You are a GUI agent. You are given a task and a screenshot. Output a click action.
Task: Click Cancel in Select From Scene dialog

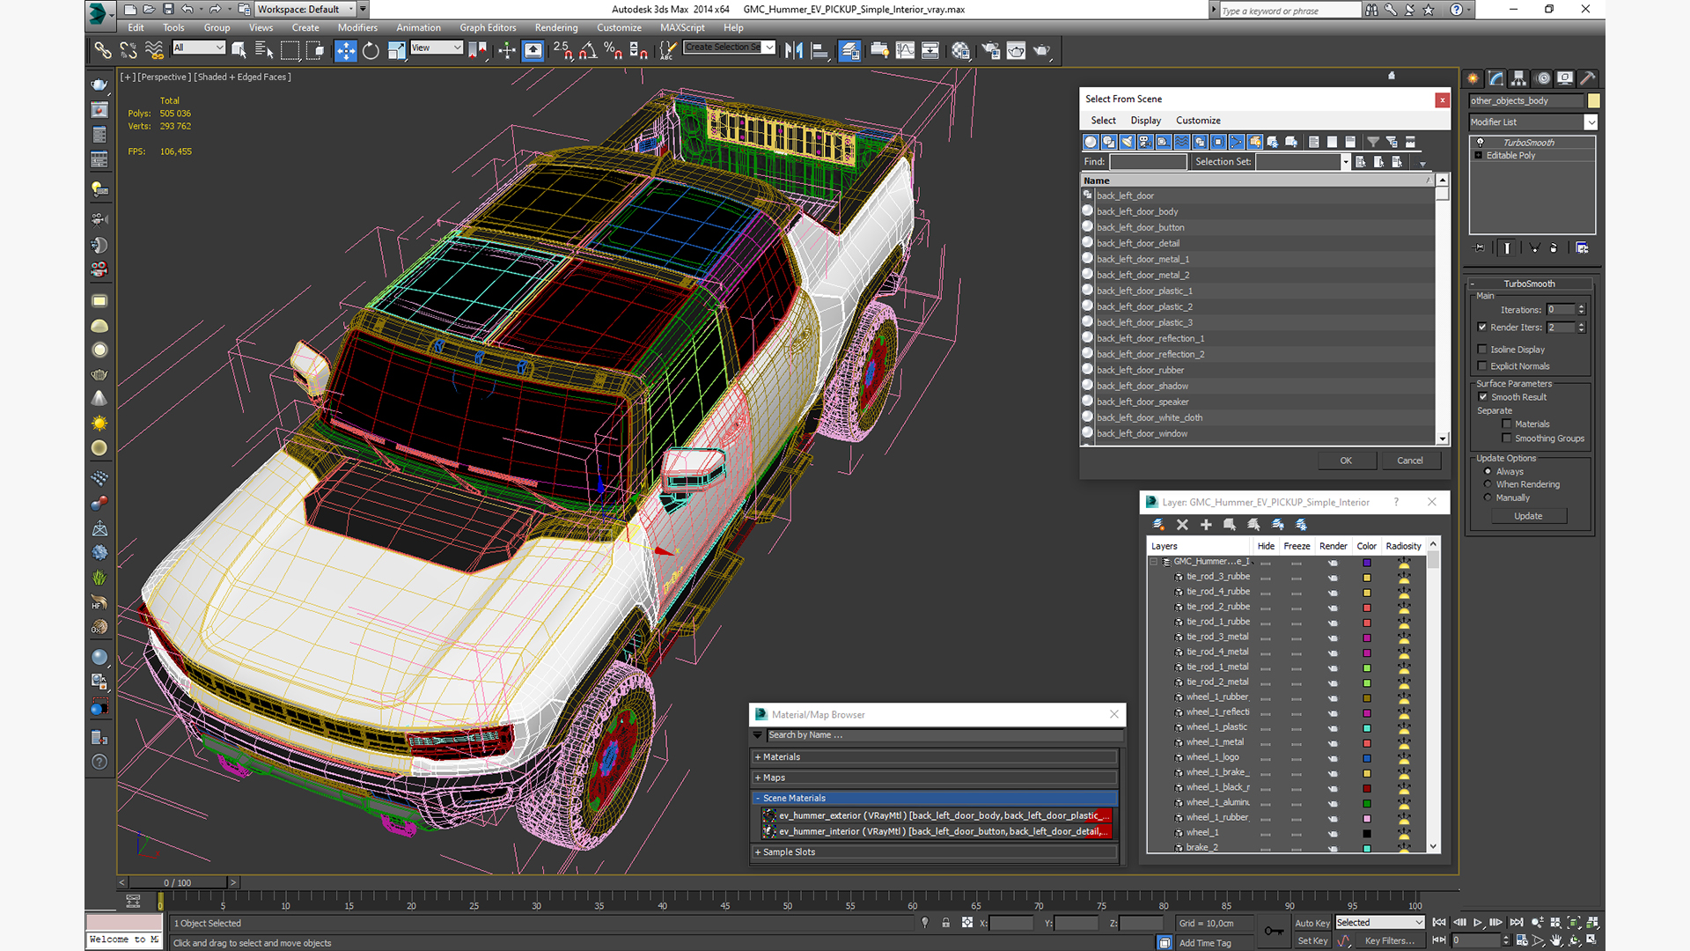[x=1409, y=461]
